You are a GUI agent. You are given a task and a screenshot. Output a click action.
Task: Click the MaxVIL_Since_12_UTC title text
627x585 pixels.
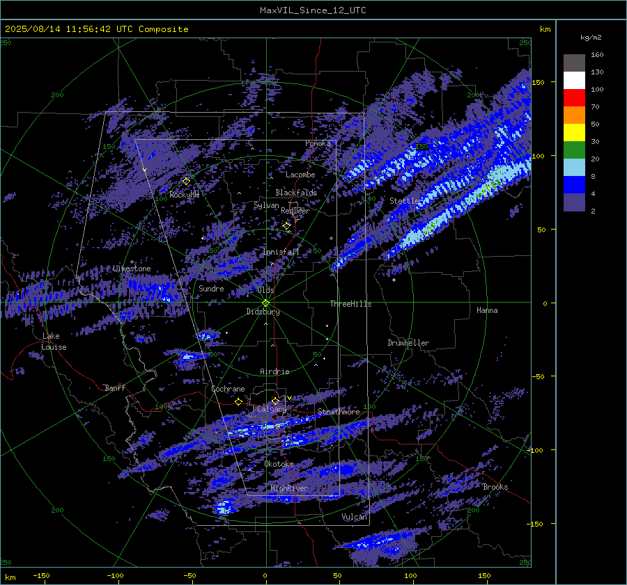tap(313, 10)
